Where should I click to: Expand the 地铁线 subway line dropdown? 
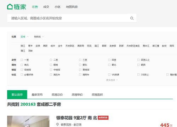[x=39, y=37]
